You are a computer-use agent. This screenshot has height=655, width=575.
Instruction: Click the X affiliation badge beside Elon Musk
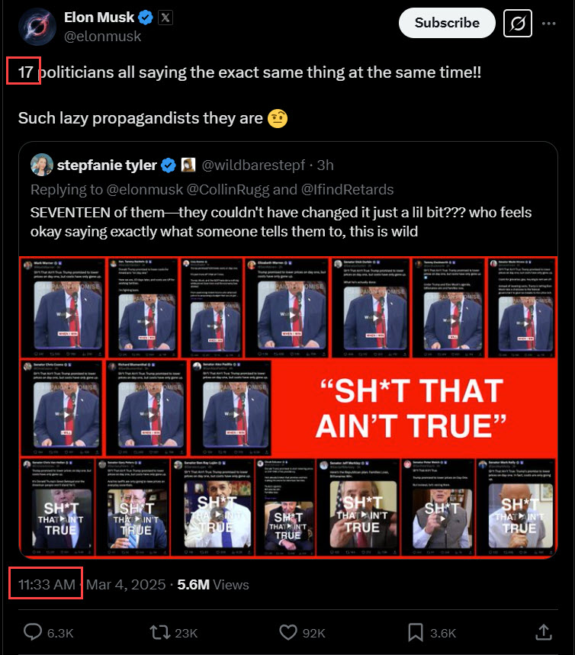pyautogui.click(x=165, y=18)
